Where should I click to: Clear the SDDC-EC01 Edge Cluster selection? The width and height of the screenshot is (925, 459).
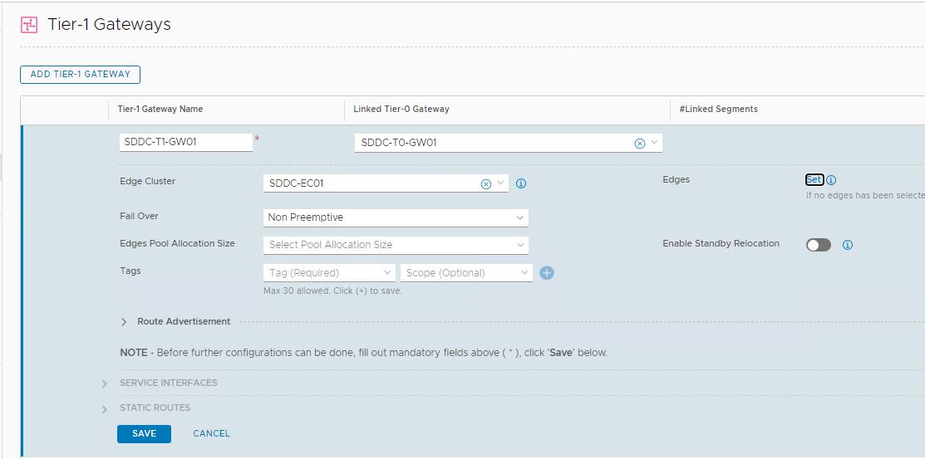click(486, 183)
